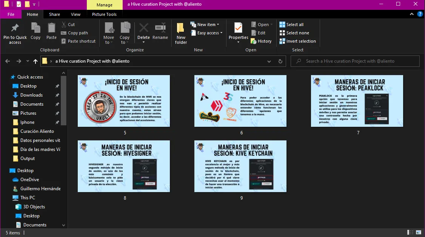Viewport: 425px width, 237px height.
Task: Go back to previous folder
Action: click(x=8, y=61)
